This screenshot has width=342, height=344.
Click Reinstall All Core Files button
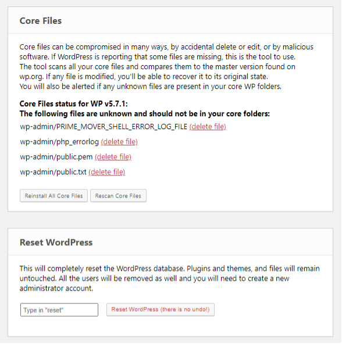coord(54,196)
